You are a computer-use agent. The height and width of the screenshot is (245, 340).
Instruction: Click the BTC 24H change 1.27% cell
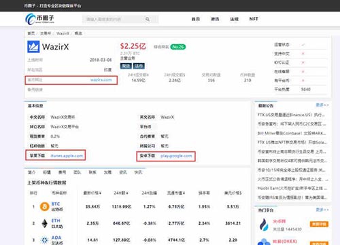tap(150, 207)
